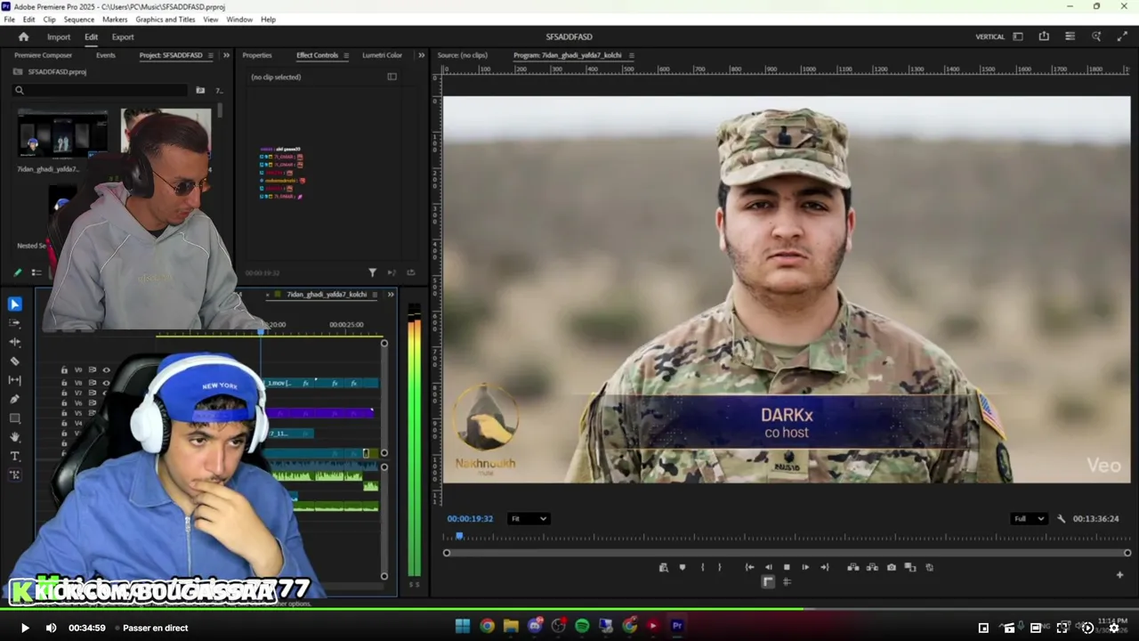Click the Project panel search field
Screen dimensions: 1139x641
click(101, 90)
